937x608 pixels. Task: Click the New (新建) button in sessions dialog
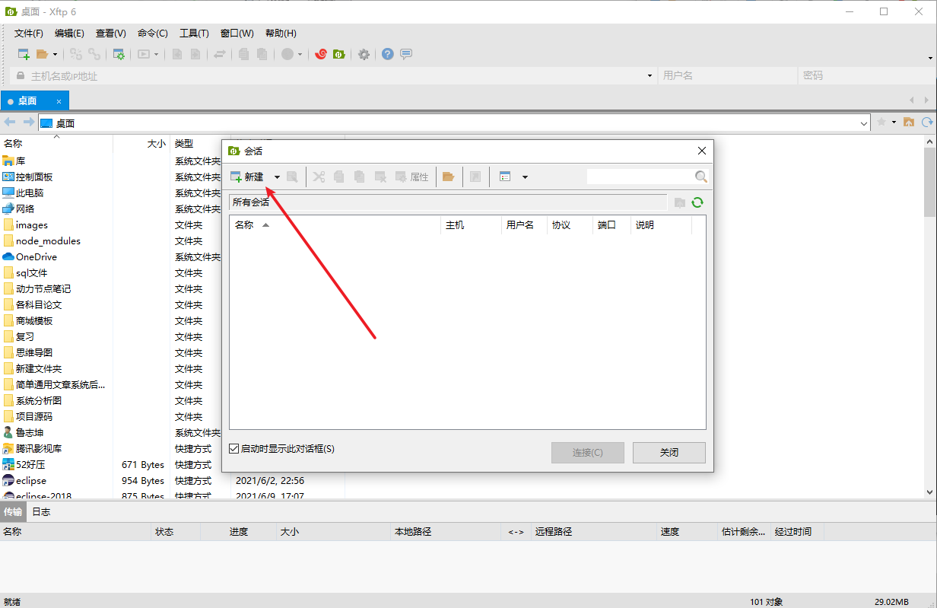[247, 177]
